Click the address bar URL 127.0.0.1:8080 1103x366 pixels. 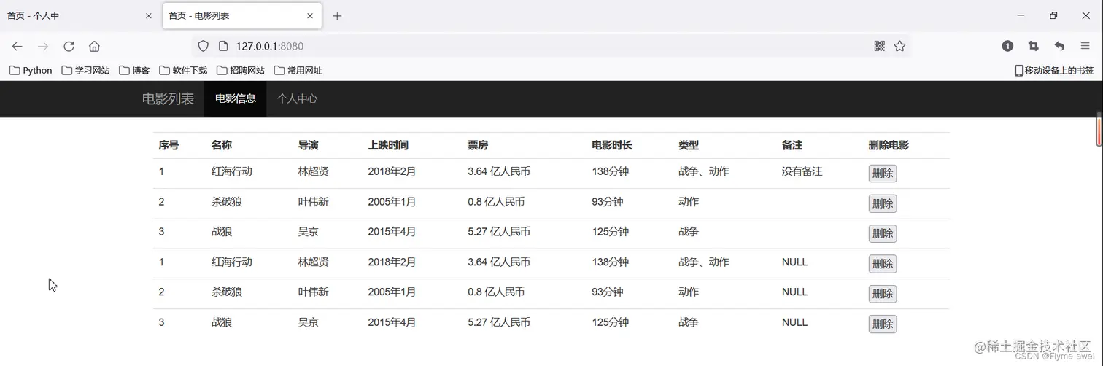tap(270, 46)
